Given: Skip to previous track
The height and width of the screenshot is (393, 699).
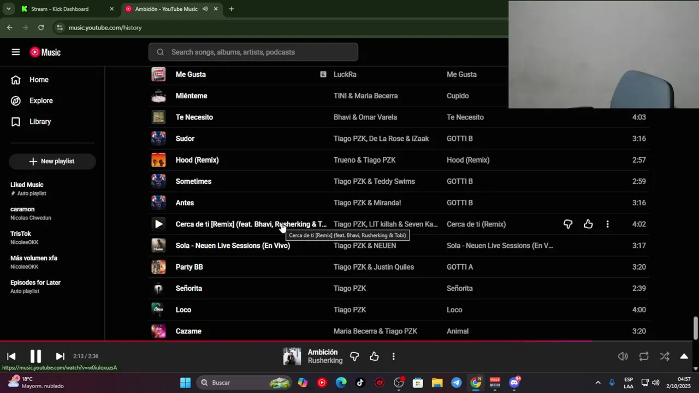Looking at the screenshot, I should click(x=11, y=356).
